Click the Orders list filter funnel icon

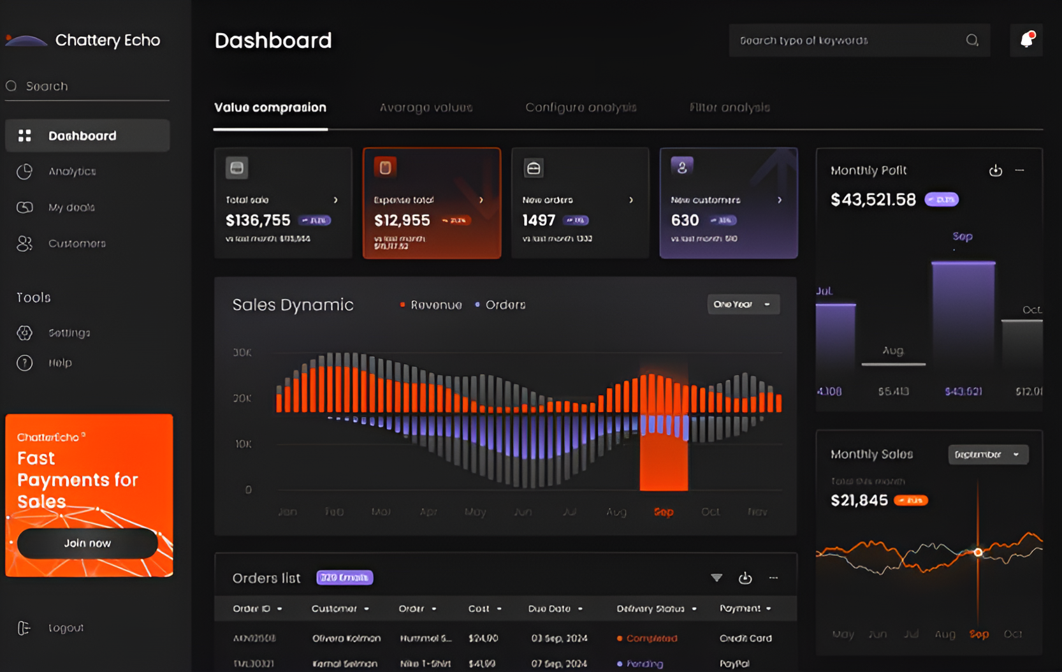[x=716, y=578]
